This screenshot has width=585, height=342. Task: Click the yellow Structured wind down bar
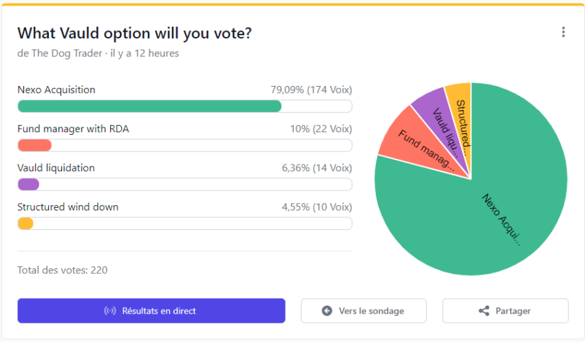click(25, 224)
